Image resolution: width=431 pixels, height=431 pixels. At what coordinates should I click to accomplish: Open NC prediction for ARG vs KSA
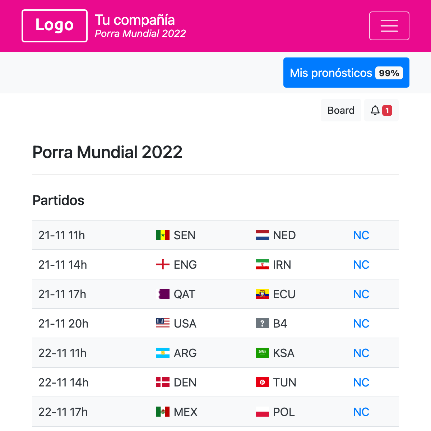tap(361, 353)
